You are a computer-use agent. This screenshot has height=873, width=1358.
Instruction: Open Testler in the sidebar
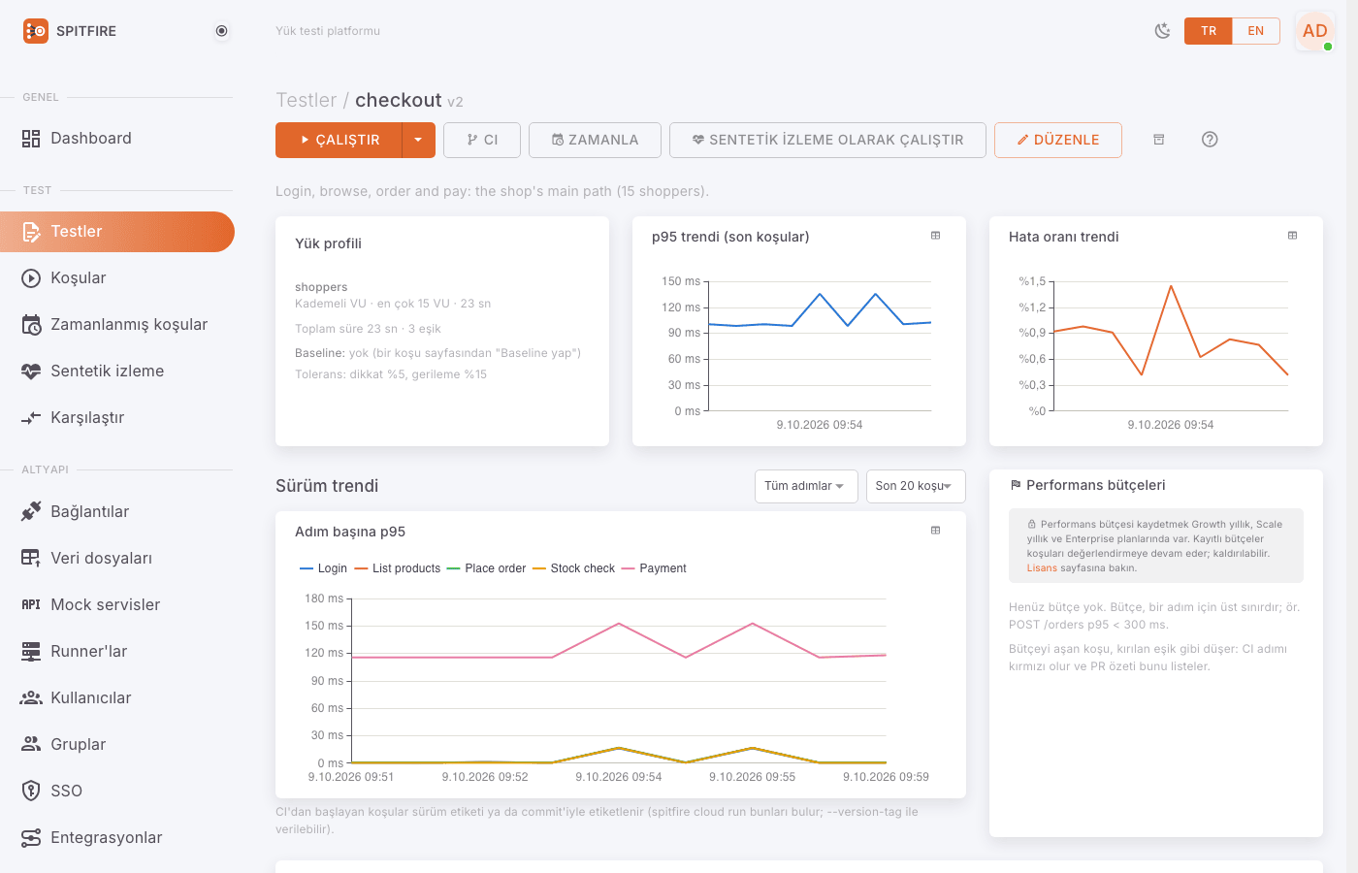pos(117,232)
